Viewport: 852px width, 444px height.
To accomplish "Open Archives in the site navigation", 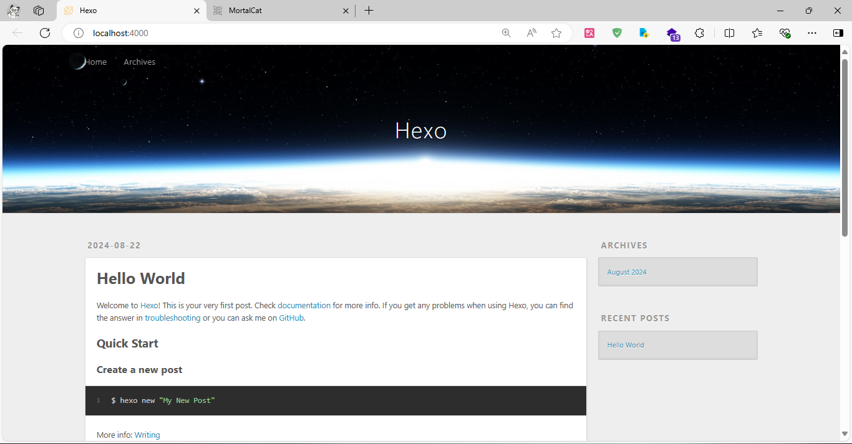I will tap(139, 62).
